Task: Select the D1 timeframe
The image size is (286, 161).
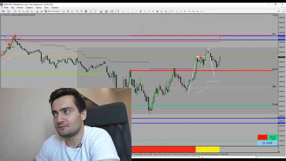Action: click(x=198, y=11)
